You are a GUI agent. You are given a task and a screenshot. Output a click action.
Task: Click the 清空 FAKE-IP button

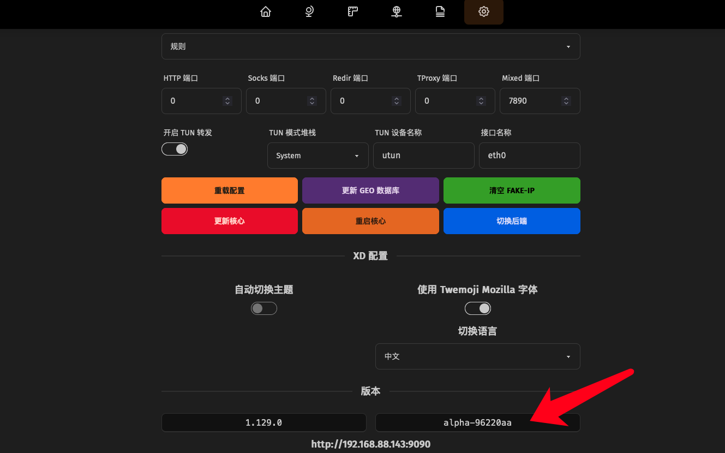(x=512, y=190)
